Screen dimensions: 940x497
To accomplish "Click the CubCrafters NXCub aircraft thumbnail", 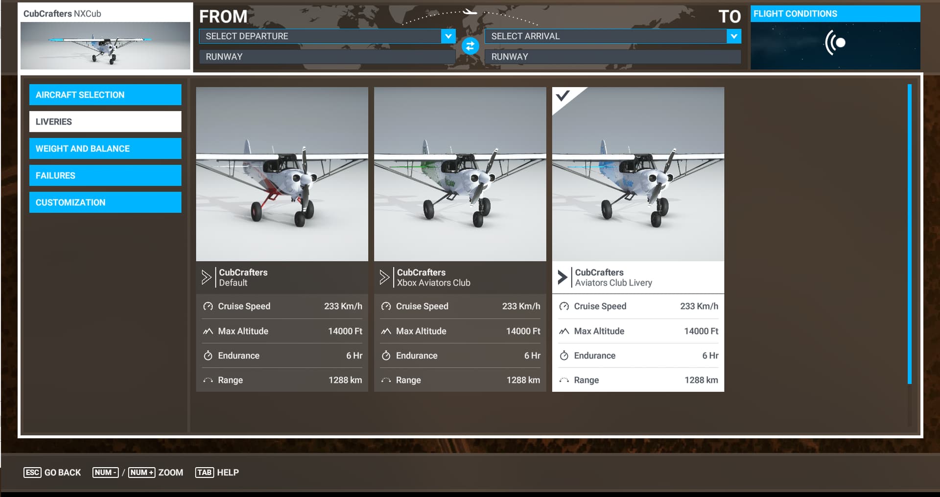I will [105, 45].
